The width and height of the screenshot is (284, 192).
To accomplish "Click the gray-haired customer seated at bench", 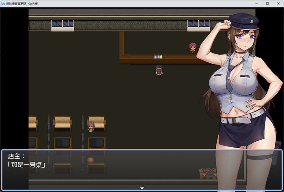I will 90,127.
